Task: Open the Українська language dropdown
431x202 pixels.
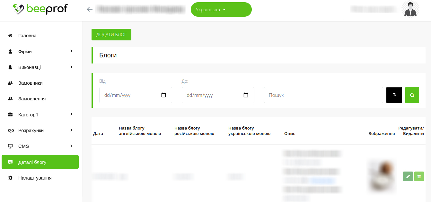Action: pos(221,9)
